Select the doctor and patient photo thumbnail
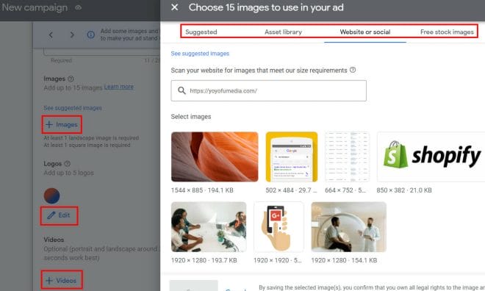485x291 pixels. click(x=348, y=227)
